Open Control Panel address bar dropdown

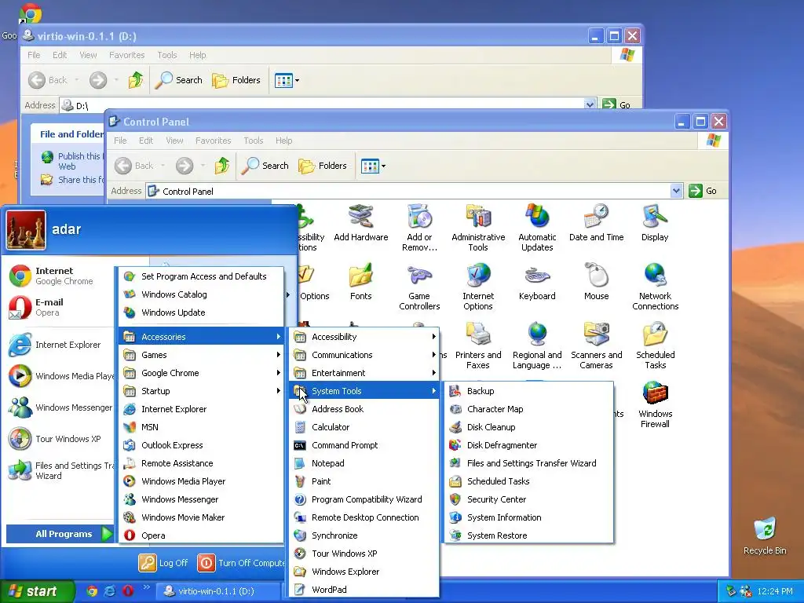point(676,191)
